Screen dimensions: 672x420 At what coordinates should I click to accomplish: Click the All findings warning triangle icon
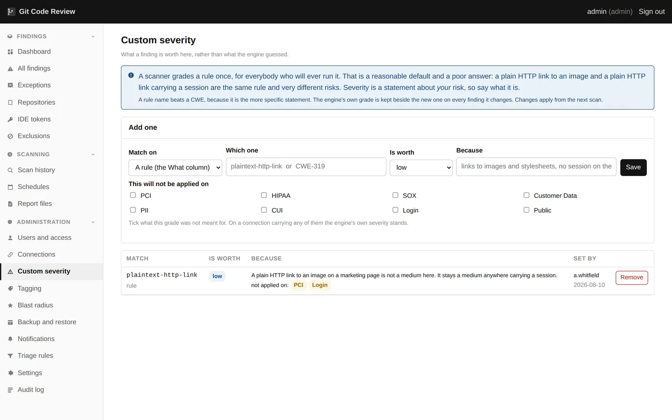coord(10,69)
